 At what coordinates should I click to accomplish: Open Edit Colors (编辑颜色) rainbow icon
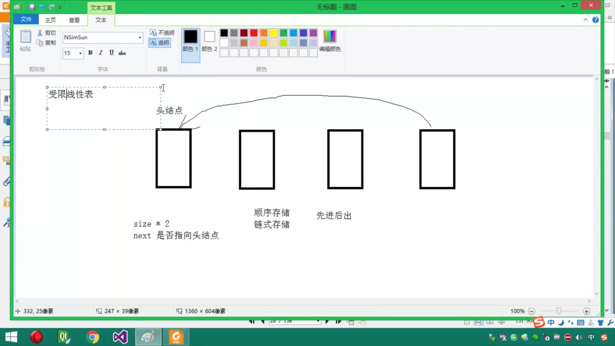tap(330, 37)
